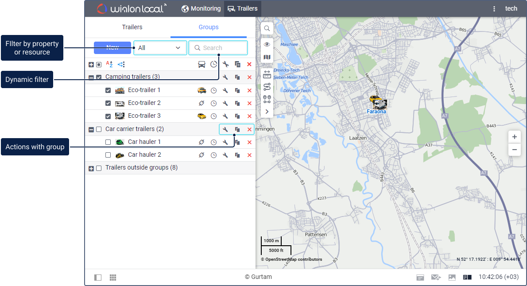Image resolution: width=527 pixels, height=286 pixels.
Task: Open the All filter dropdown
Action: [160, 48]
